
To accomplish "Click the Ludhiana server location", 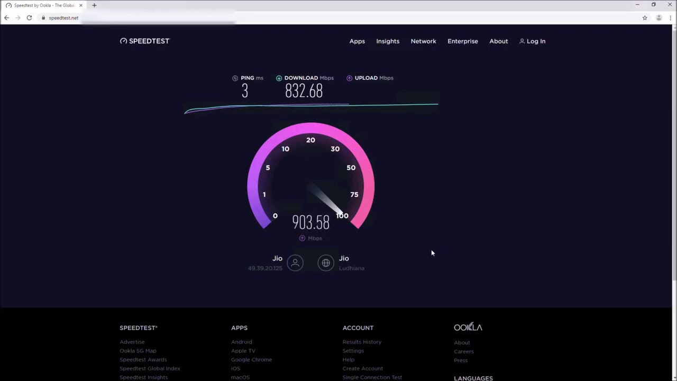I will pyautogui.click(x=352, y=268).
